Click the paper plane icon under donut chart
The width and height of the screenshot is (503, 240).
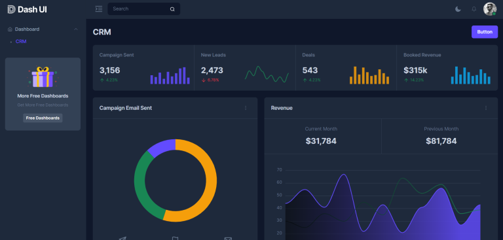[122, 239]
